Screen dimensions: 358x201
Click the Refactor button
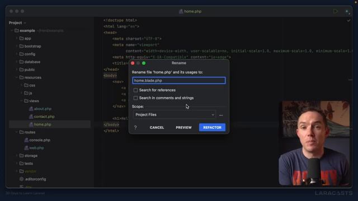[212, 127]
